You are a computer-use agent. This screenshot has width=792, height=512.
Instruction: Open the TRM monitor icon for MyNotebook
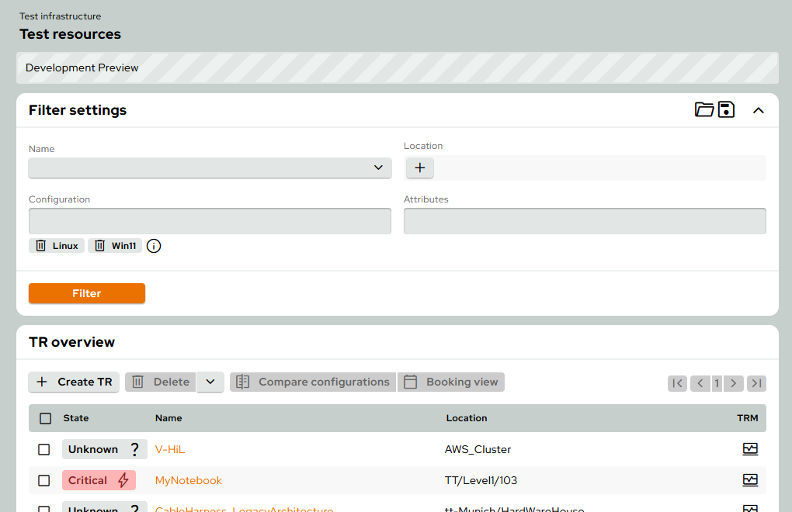(750, 479)
